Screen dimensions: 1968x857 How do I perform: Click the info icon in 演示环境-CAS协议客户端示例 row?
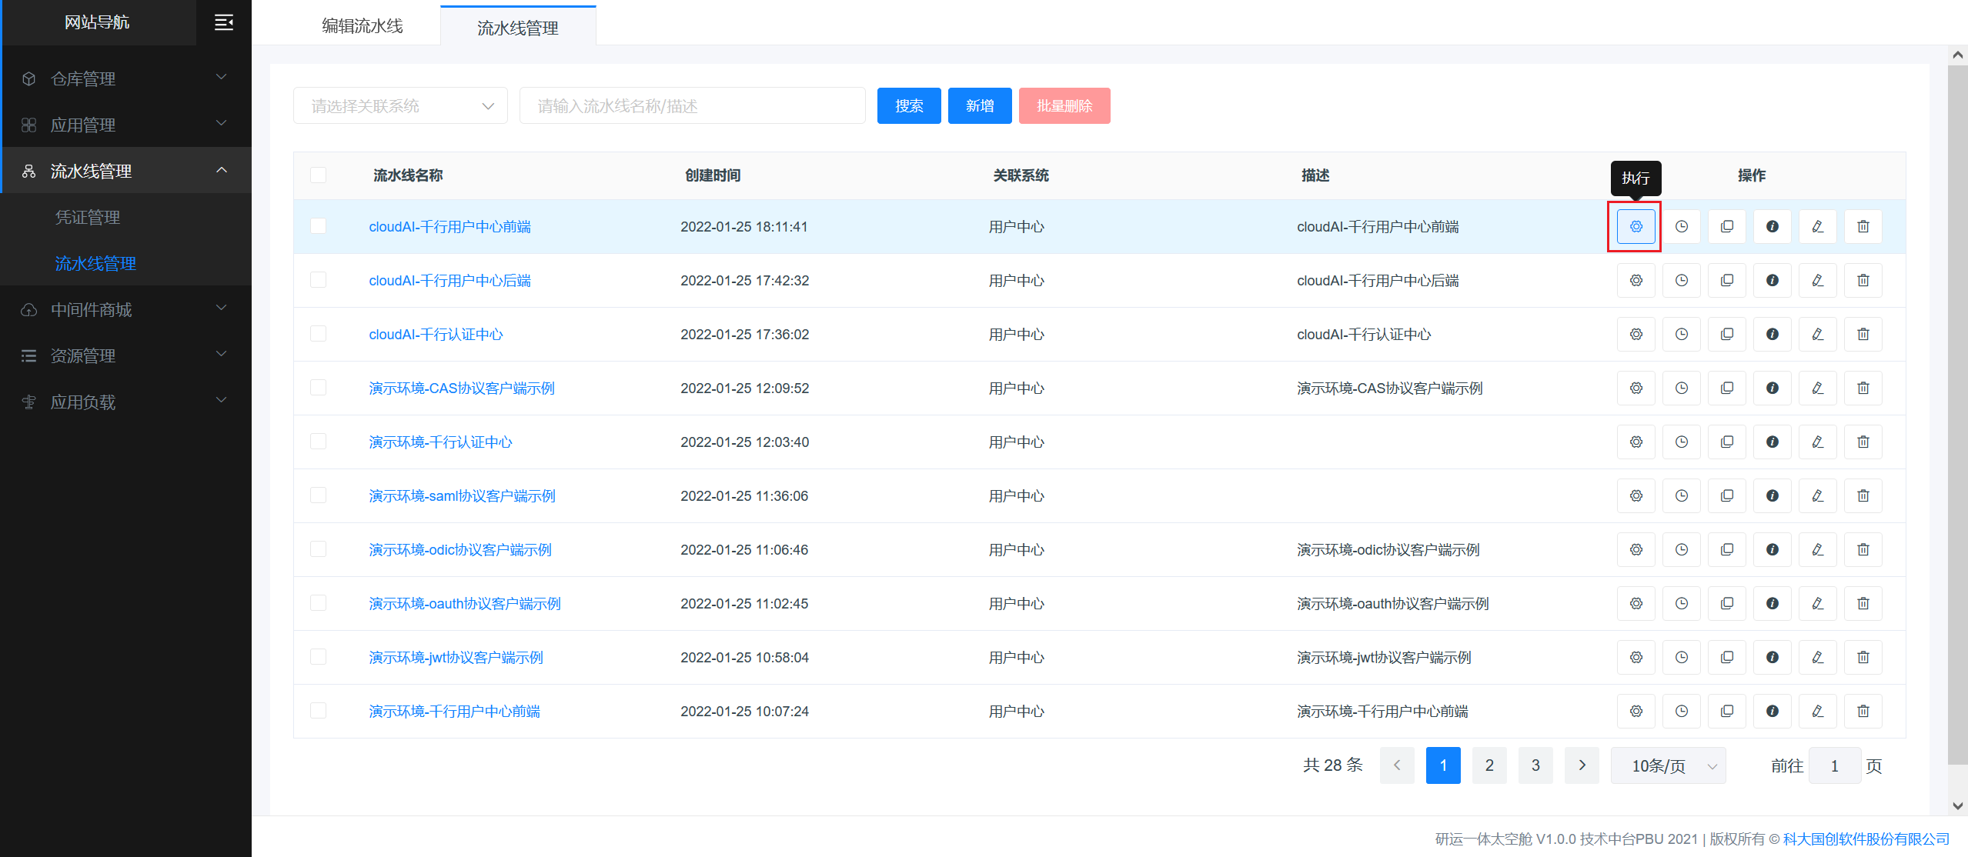(x=1772, y=388)
